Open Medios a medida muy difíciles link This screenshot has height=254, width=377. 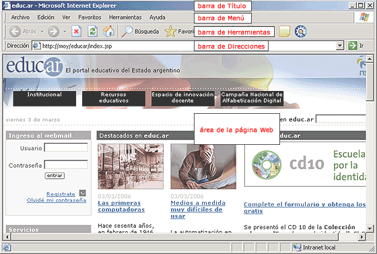tap(198, 210)
